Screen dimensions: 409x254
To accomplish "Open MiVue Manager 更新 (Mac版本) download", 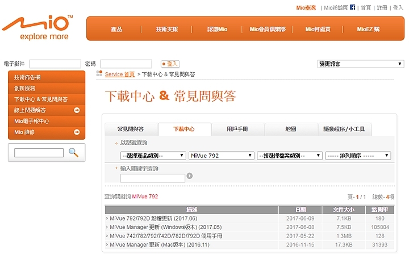I will 160,244.
